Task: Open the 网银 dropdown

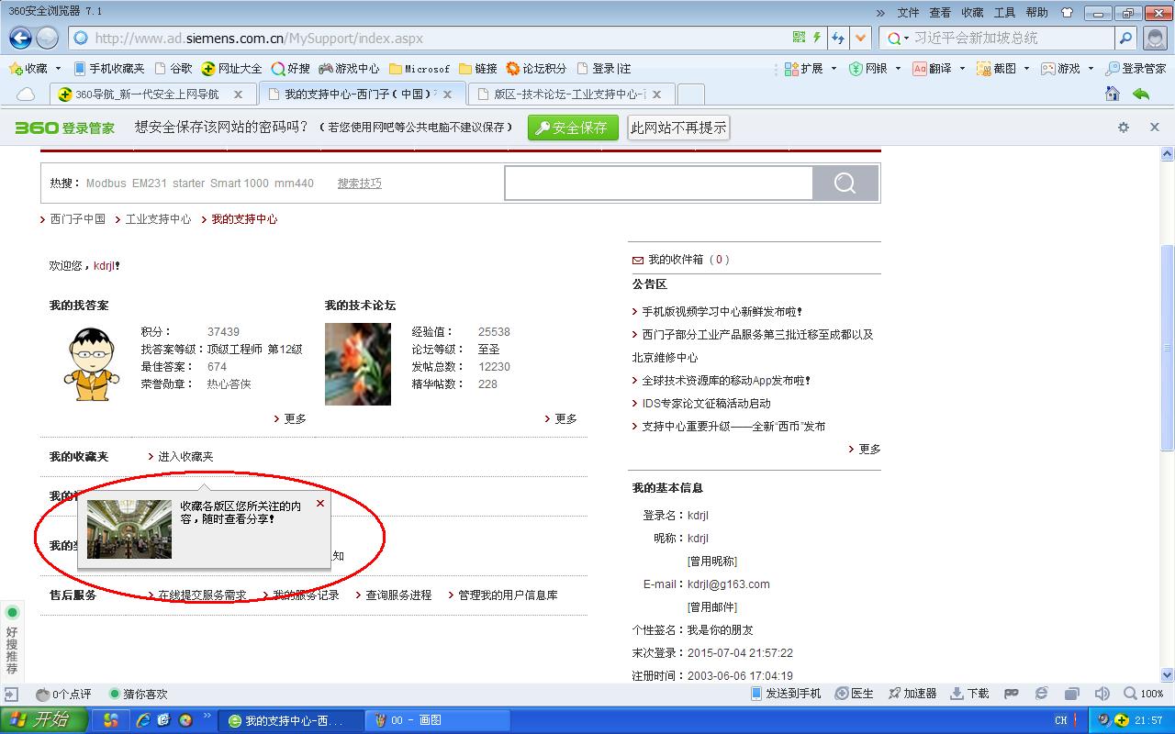Action: click(874, 69)
